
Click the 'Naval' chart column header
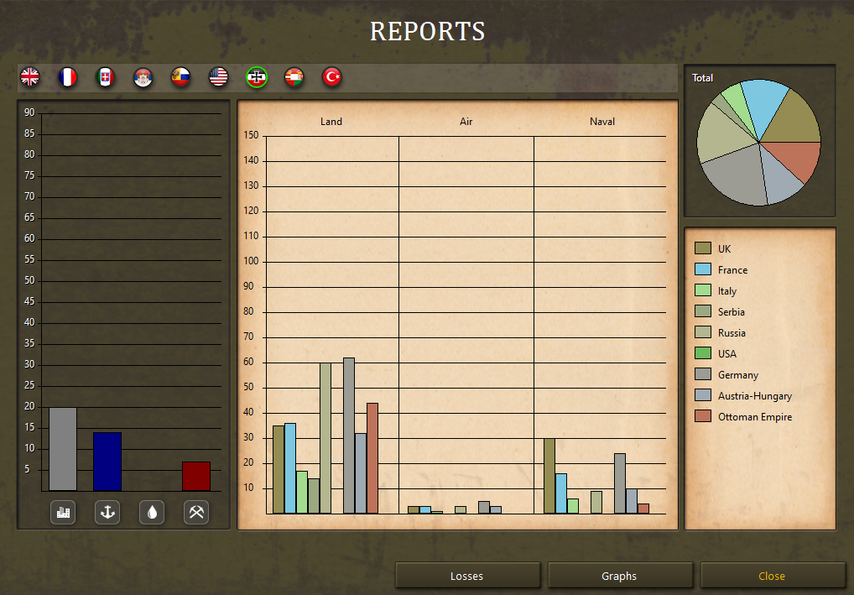point(602,122)
